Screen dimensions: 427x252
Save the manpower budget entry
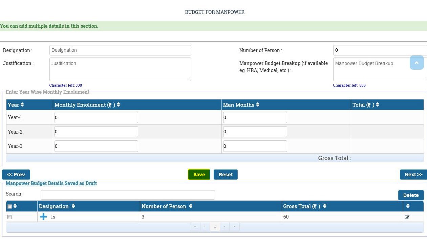(199, 175)
